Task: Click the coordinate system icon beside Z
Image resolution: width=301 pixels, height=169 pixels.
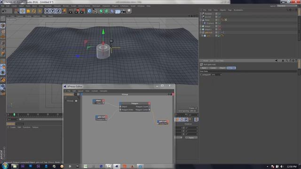Action: tap(64, 11)
